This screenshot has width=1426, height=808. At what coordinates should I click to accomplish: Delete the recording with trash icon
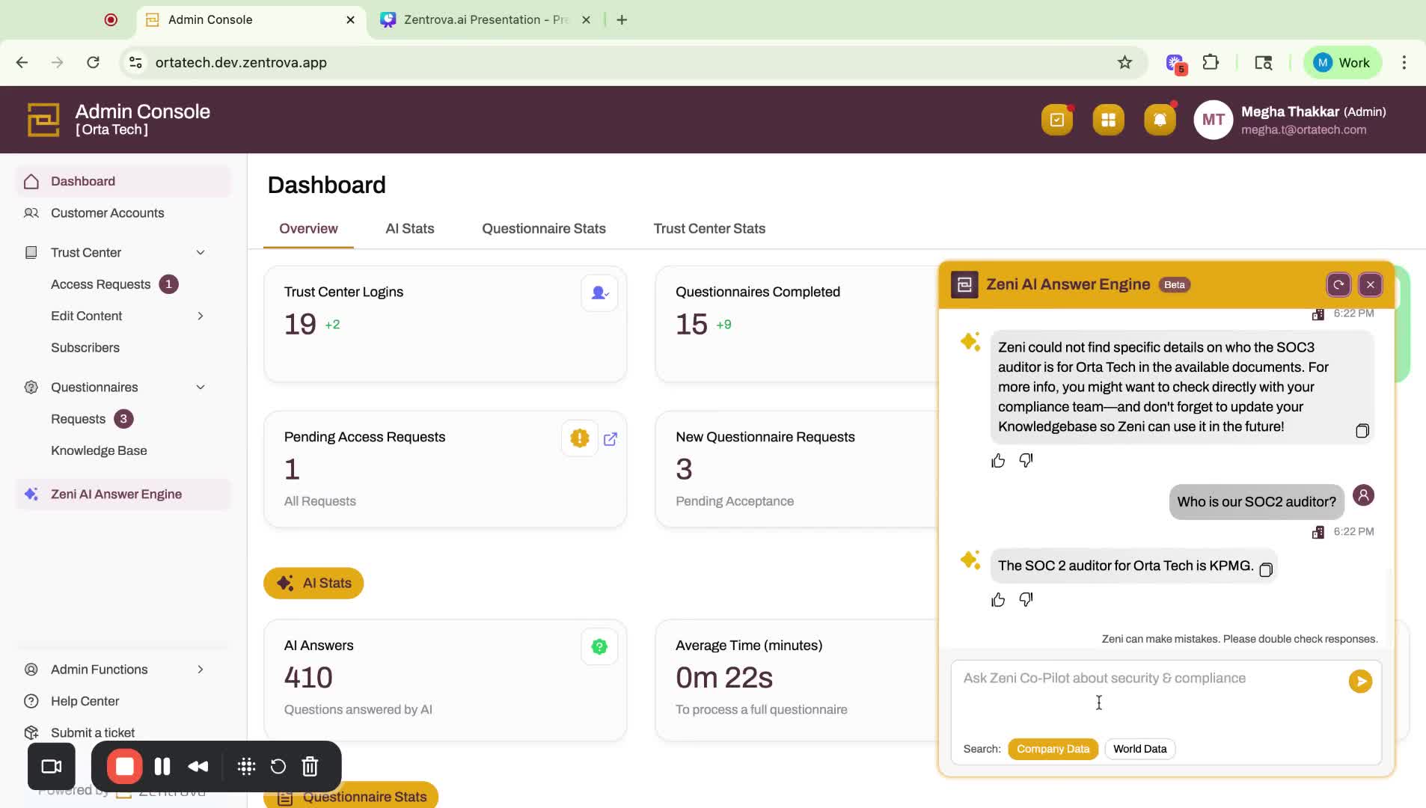click(x=310, y=766)
